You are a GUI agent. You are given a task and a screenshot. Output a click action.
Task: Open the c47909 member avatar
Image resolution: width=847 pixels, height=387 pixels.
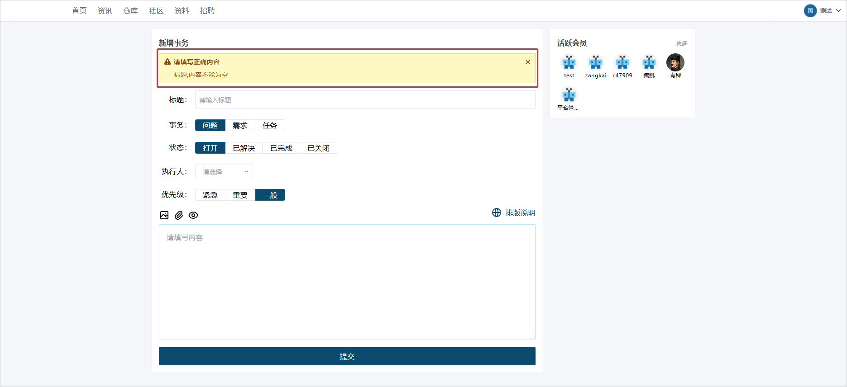622,62
